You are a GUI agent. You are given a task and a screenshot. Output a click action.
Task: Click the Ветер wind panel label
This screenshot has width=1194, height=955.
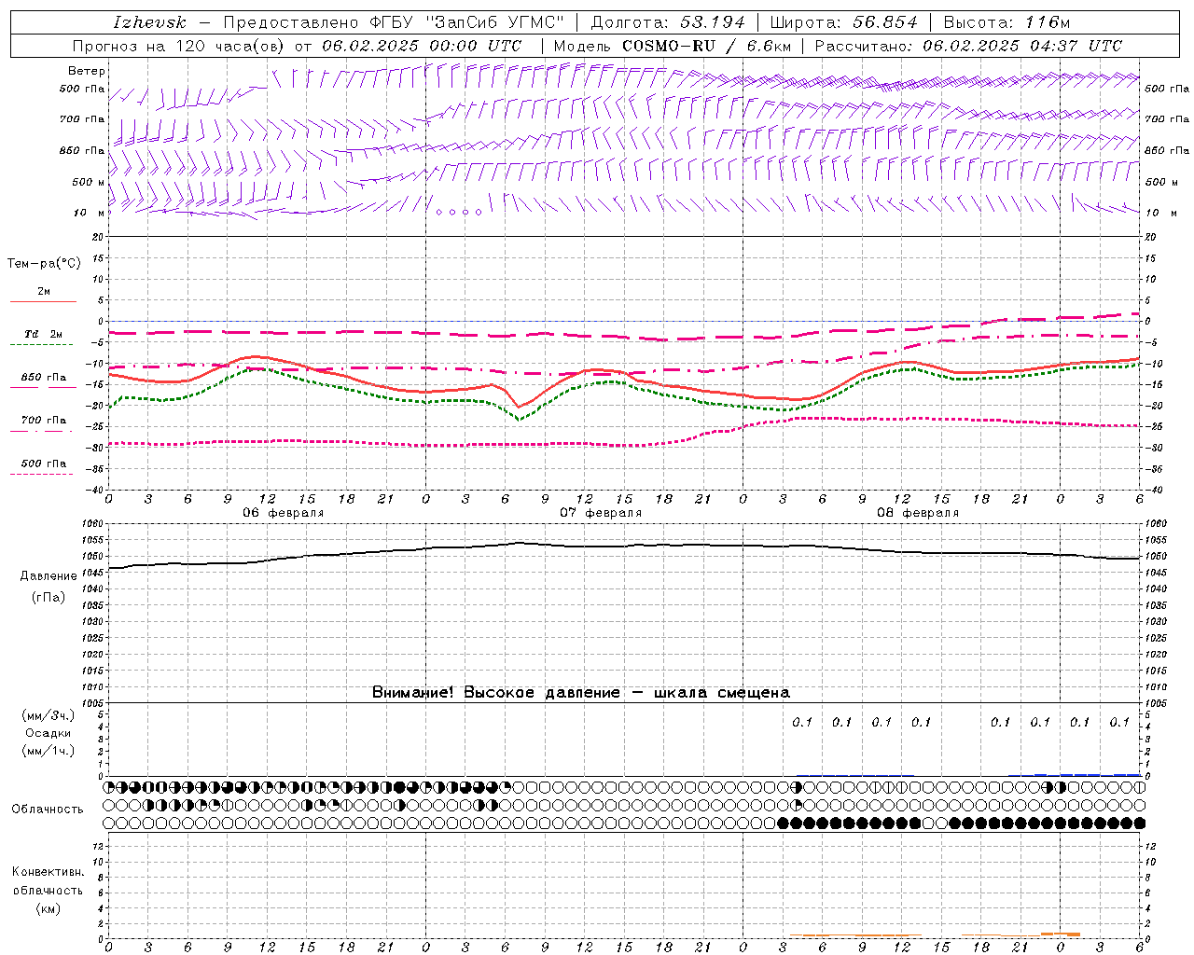click(x=87, y=71)
